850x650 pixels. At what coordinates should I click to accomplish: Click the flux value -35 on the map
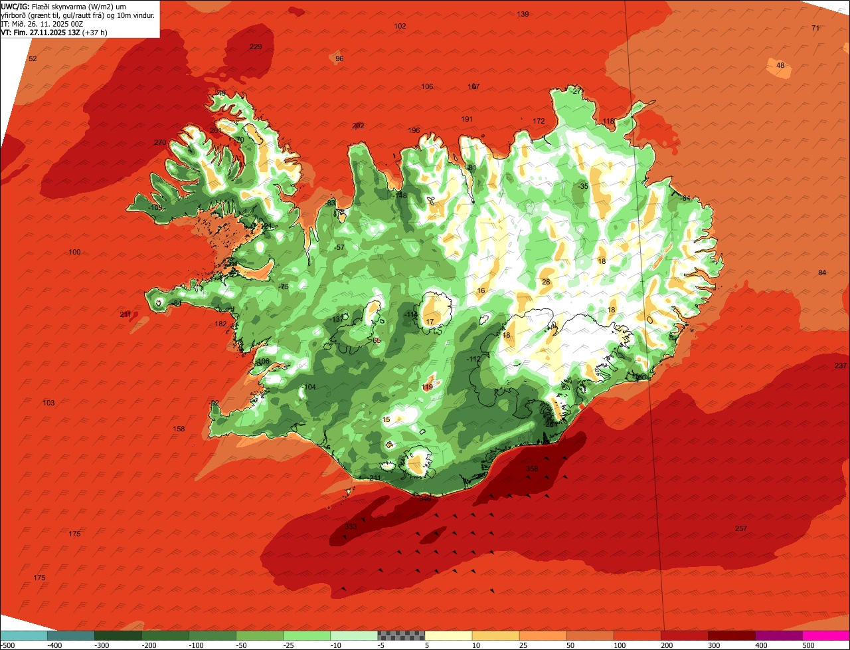582,186
